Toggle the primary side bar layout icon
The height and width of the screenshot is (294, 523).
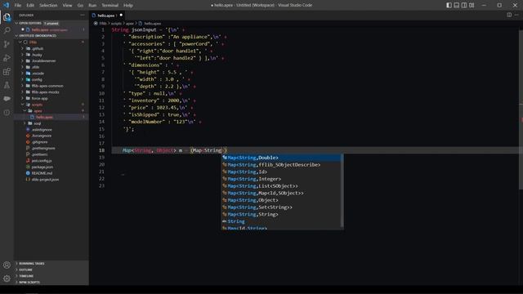tap(449, 5)
